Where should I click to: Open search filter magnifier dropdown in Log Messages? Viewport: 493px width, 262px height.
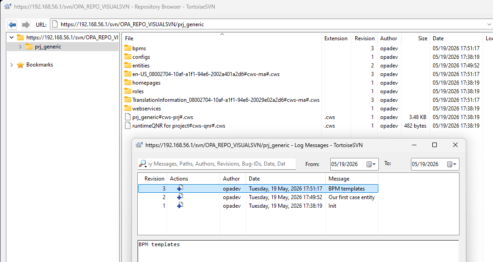143,164
